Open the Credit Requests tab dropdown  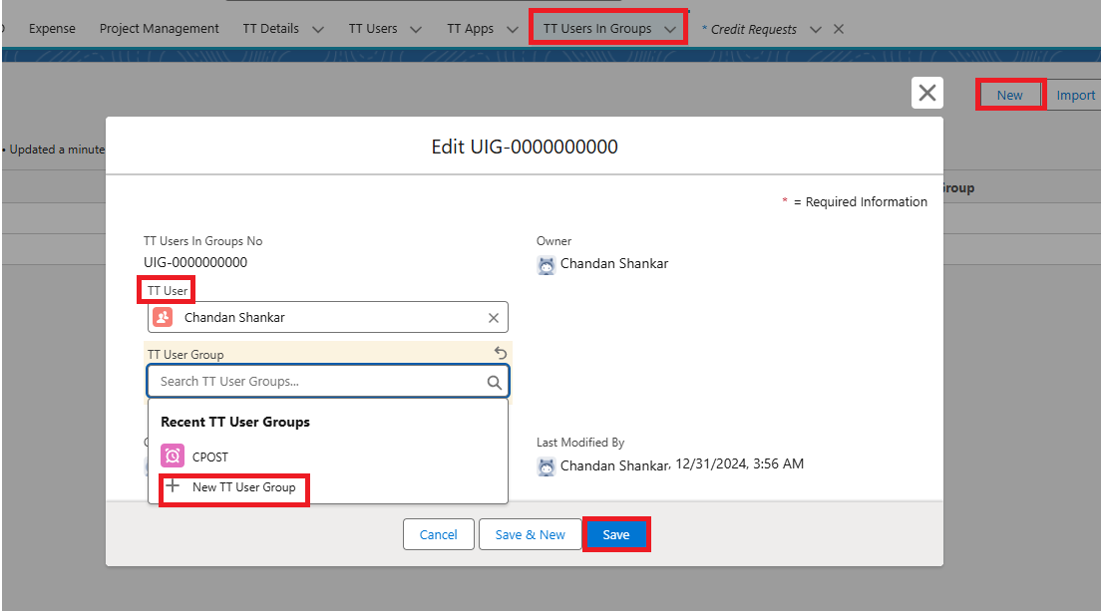[x=815, y=30]
